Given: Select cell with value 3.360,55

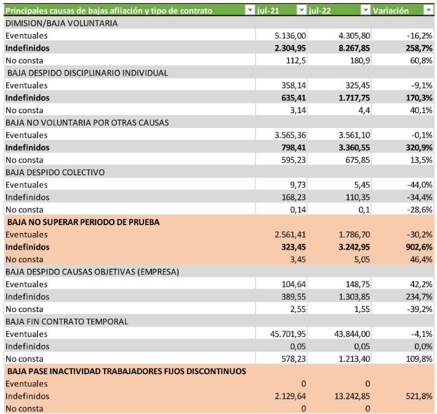Looking at the screenshot, I should [x=339, y=148].
